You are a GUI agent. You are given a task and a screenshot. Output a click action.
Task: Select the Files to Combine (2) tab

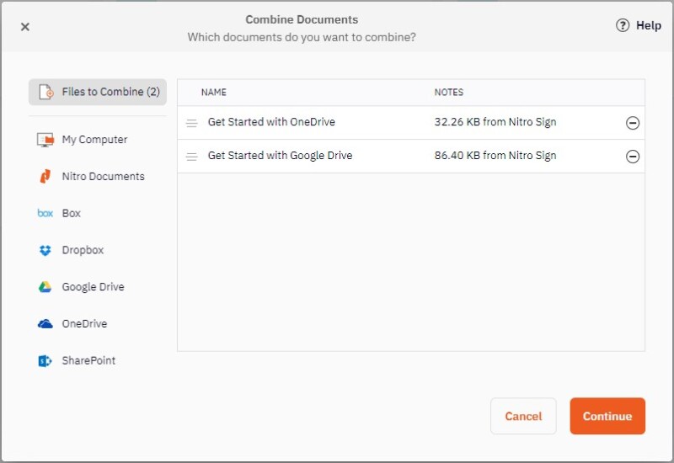pyautogui.click(x=110, y=92)
